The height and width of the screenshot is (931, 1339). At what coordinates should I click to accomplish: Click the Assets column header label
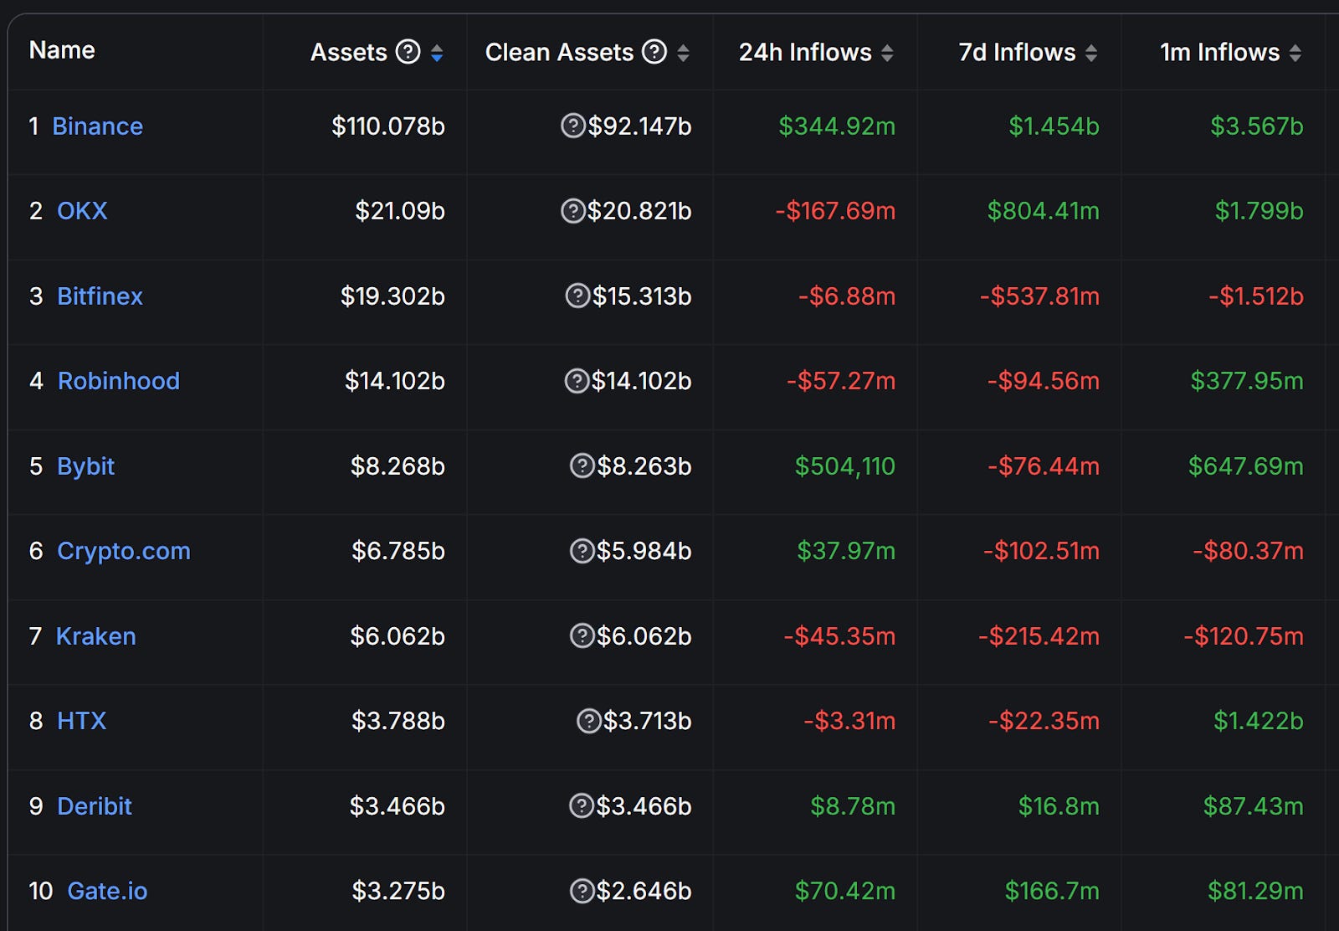coord(348,52)
